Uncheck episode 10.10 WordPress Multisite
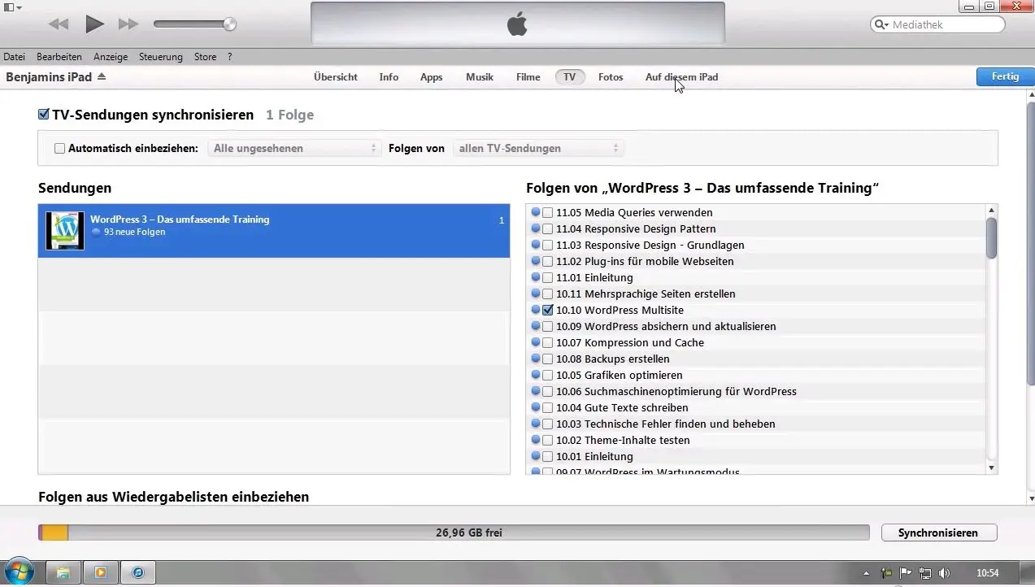This screenshot has height=587, width=1035. pyautogui.click(x=547, y=311)
